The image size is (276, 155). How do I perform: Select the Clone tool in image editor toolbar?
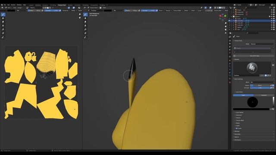click(x=3, y=26)
